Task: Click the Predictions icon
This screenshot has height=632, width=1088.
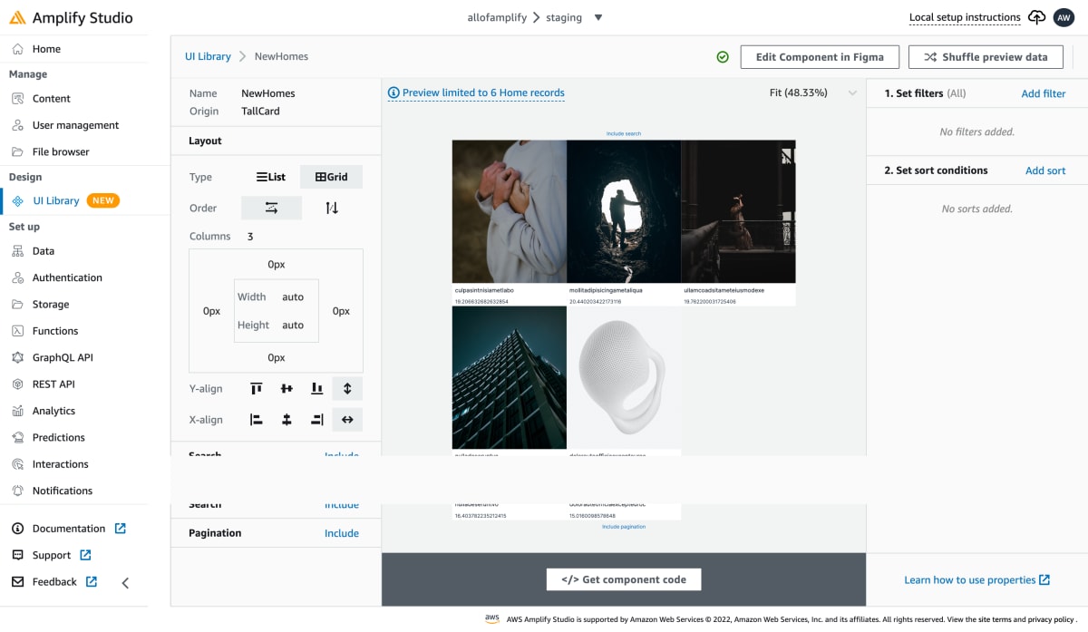Action: pyautogui.click(x=18, y=437)
